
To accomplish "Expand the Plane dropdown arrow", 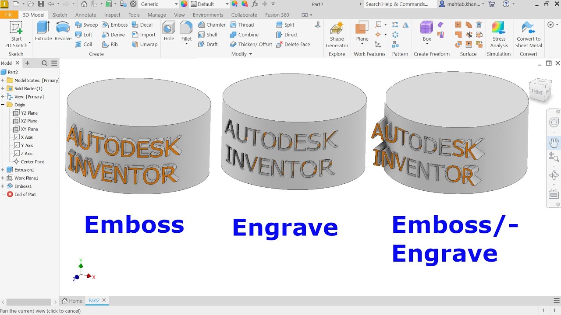I will pos(362,44).
